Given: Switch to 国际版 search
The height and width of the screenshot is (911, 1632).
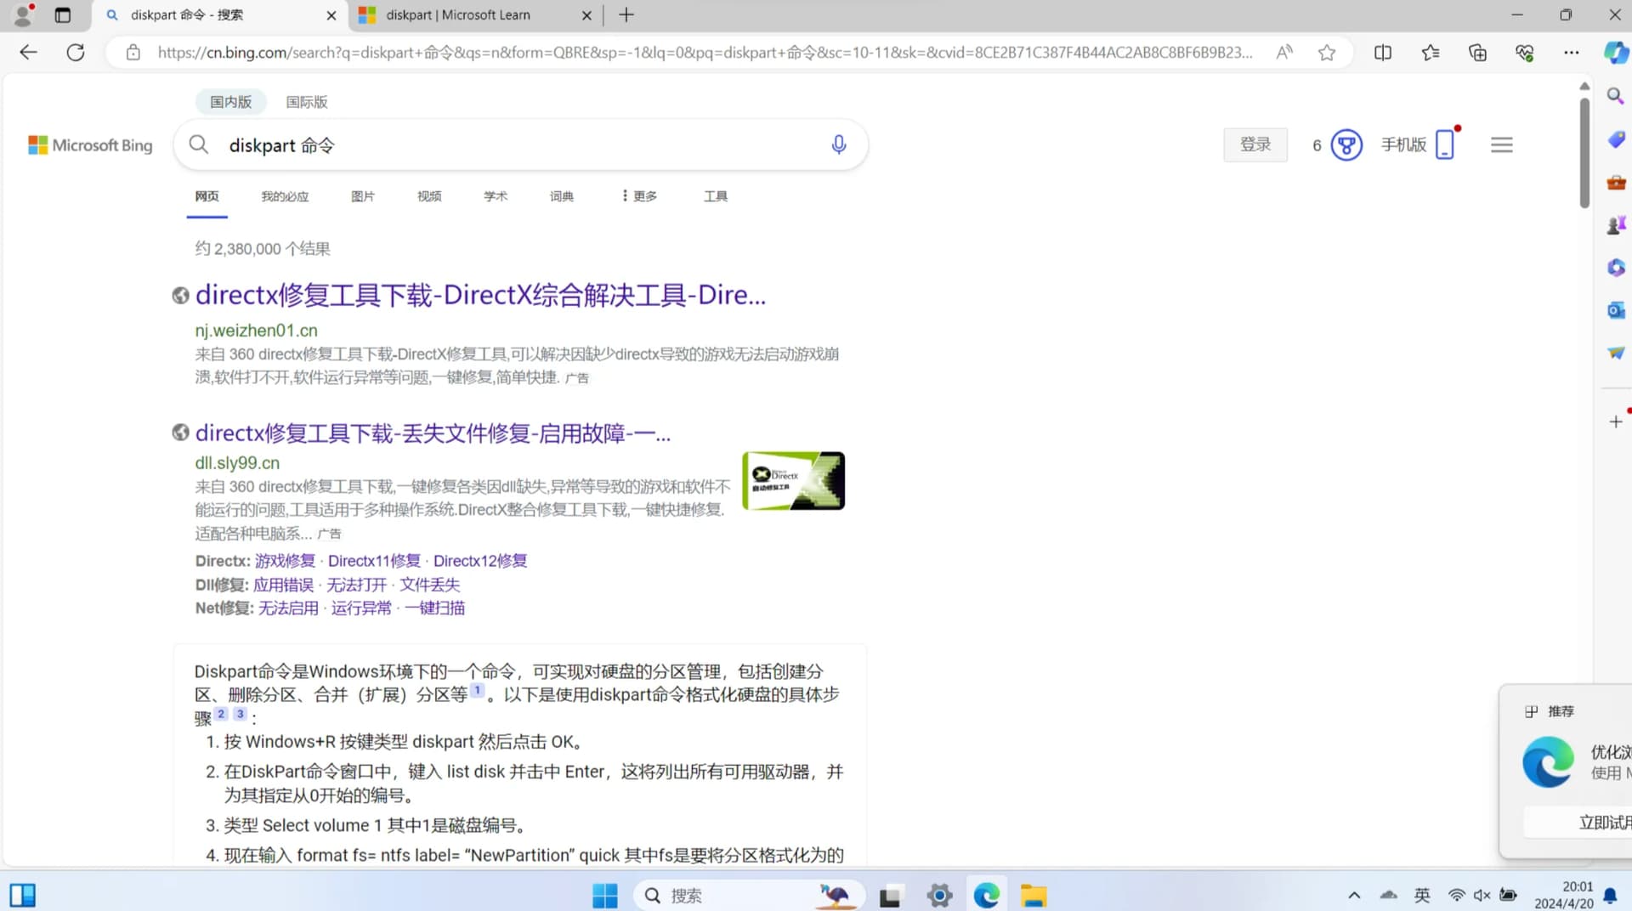Looking at the screenshot, I should pyautogui.click(x=307, y=102).
